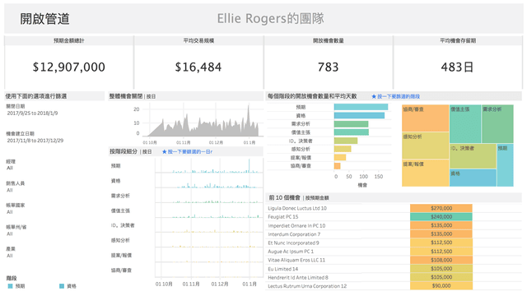Click Feugiat PC 15 $240,000 amount bar
Screen dimensions: 527x296
click(x=441, y=217)
